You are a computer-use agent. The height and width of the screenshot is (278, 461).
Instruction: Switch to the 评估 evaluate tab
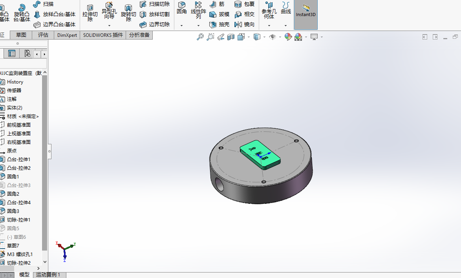(43, 35)
